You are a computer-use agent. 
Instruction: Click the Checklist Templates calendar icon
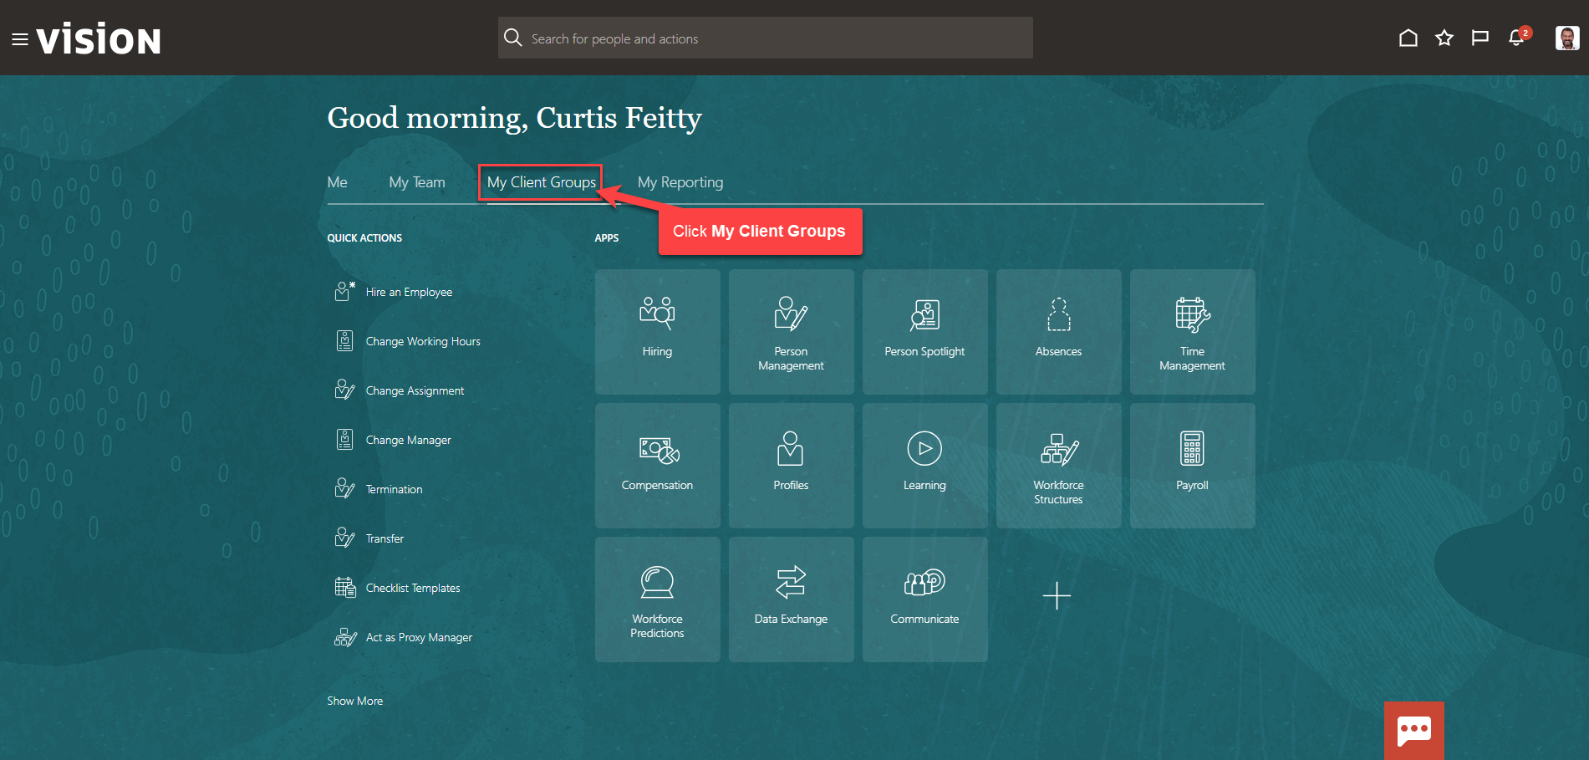tap(344, 588)
